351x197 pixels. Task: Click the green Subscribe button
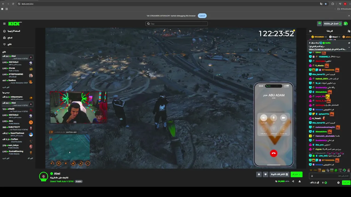tap(296, 174)
